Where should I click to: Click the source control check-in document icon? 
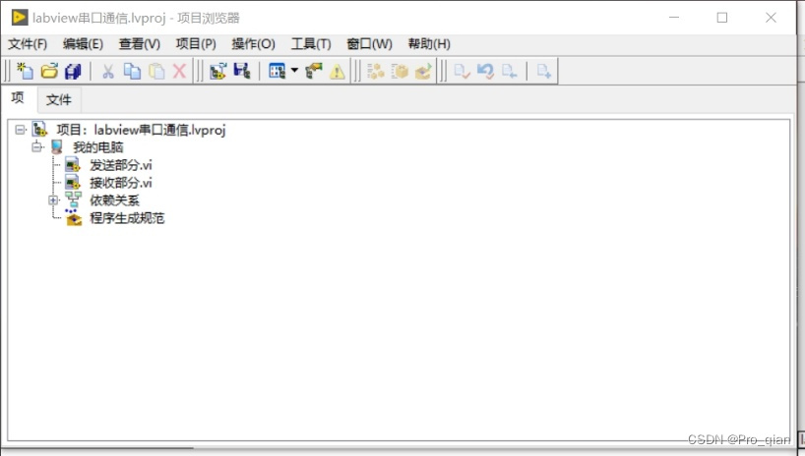point(463,71)
